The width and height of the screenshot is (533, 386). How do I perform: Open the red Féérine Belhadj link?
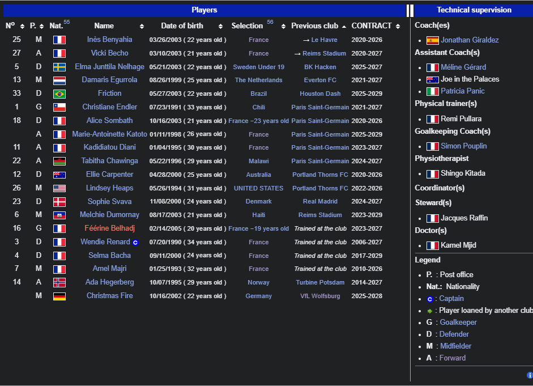coord(109,228)
